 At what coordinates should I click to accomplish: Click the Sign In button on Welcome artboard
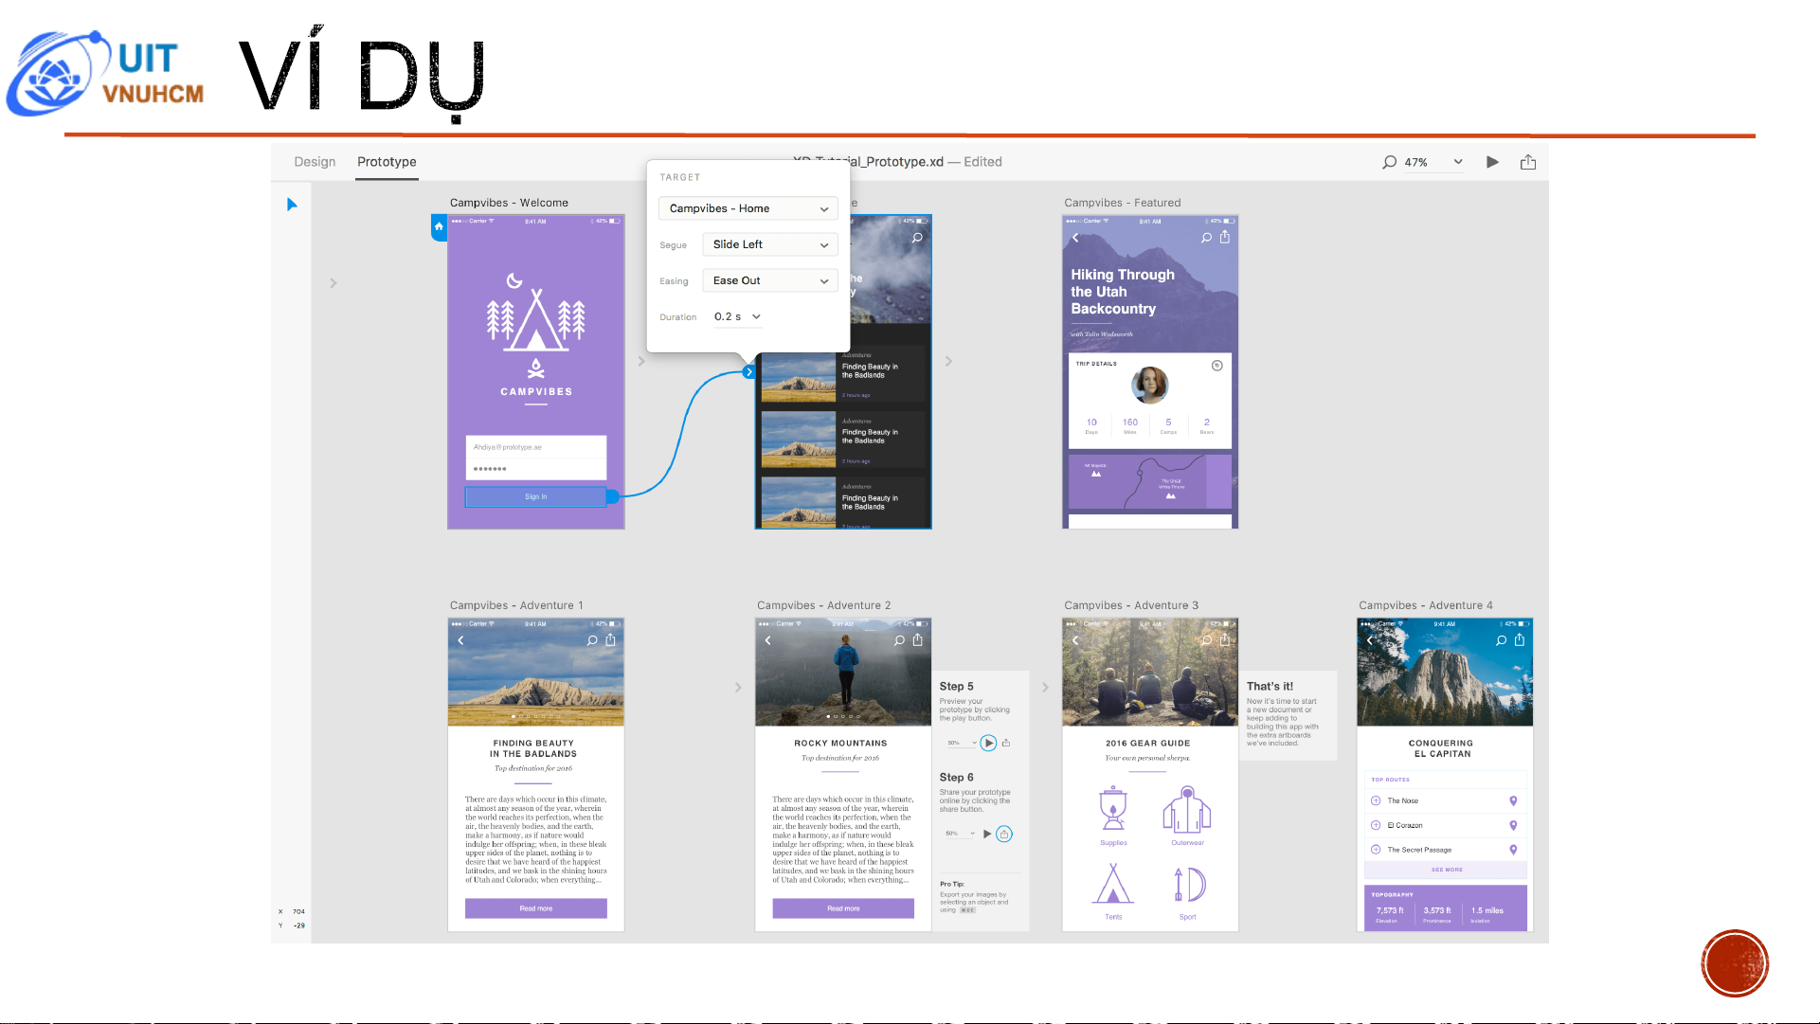click(x=535, y=496)
